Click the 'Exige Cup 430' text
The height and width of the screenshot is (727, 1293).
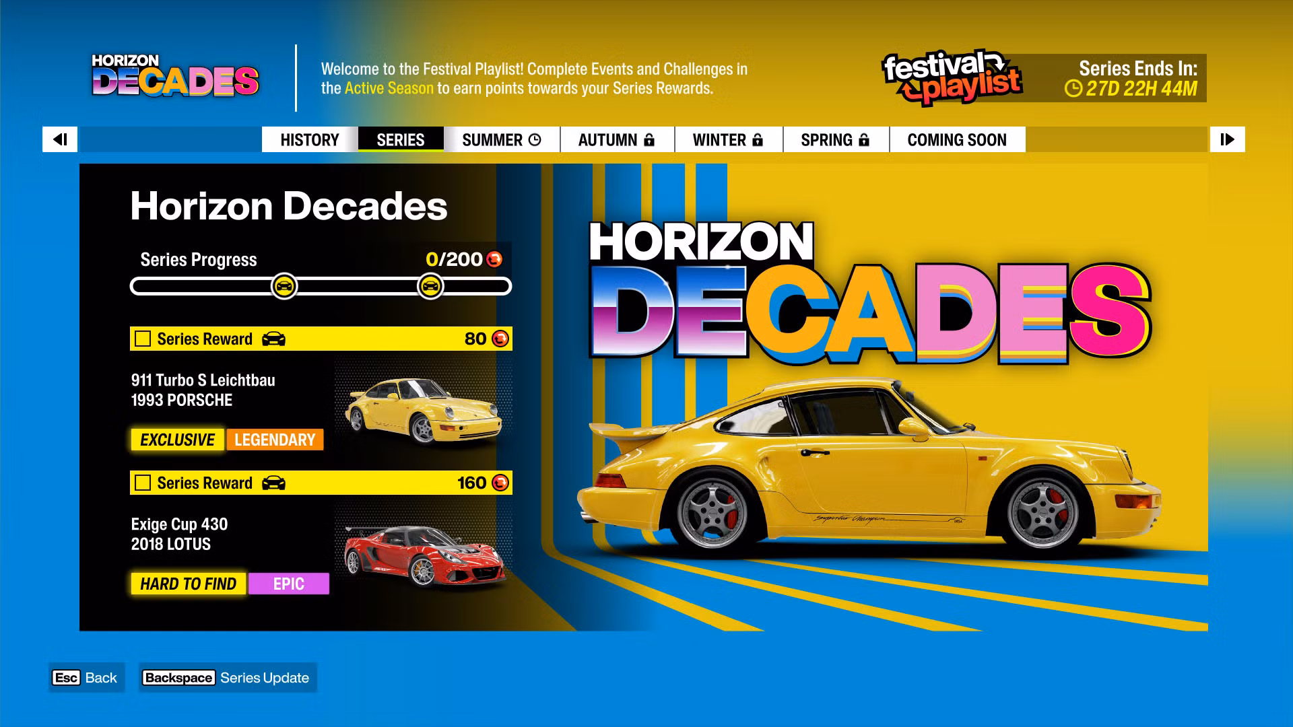(179, 524)
